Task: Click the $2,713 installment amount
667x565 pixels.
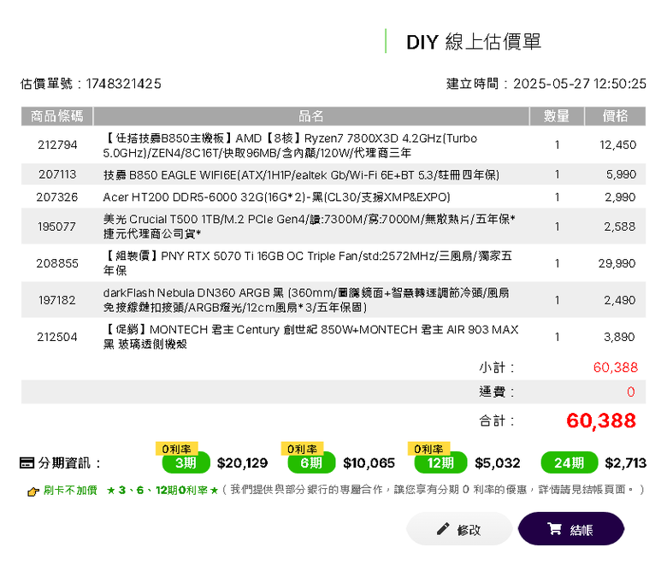Action: (x=626, y=463)
